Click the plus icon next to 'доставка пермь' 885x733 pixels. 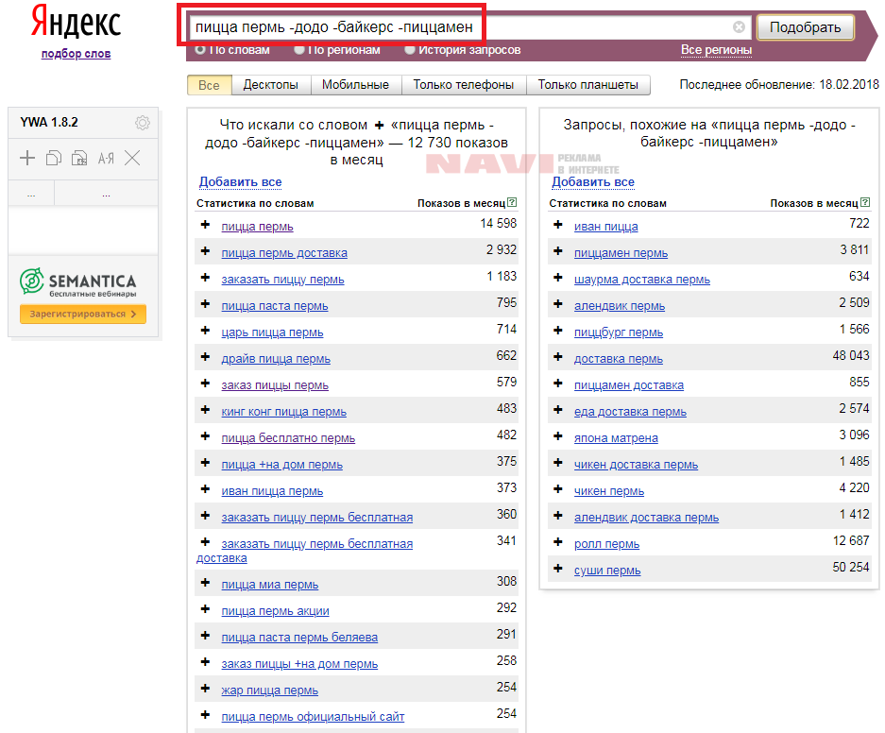point(558,357)
